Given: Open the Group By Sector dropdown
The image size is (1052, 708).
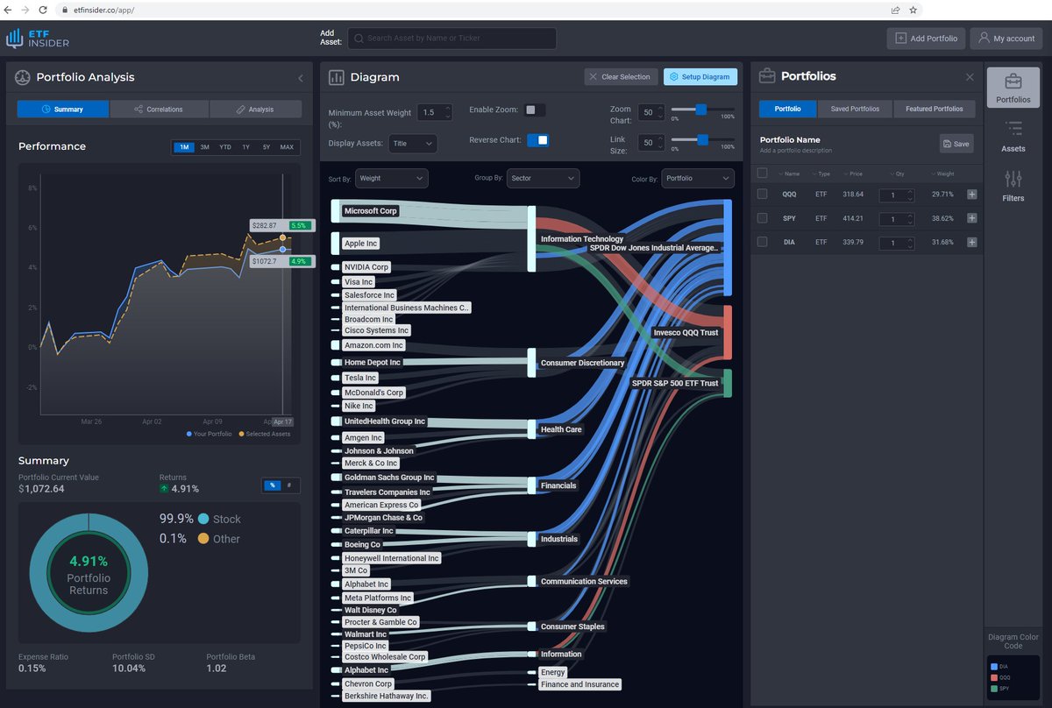Looking at the screenshot, I should coord(543,179).
